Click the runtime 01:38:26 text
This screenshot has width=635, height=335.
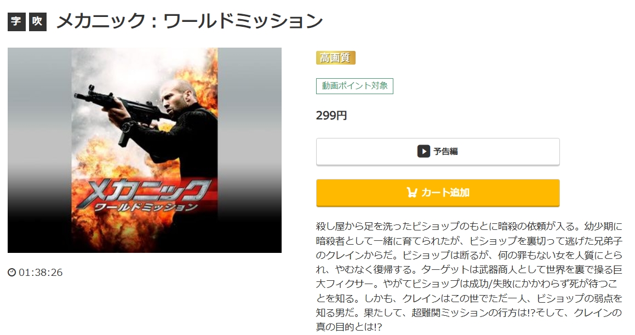pyautogui.click(x=41, y=272)
